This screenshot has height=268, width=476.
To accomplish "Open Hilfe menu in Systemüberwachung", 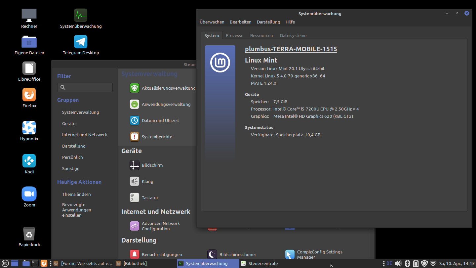I will (x=290, y=22).
